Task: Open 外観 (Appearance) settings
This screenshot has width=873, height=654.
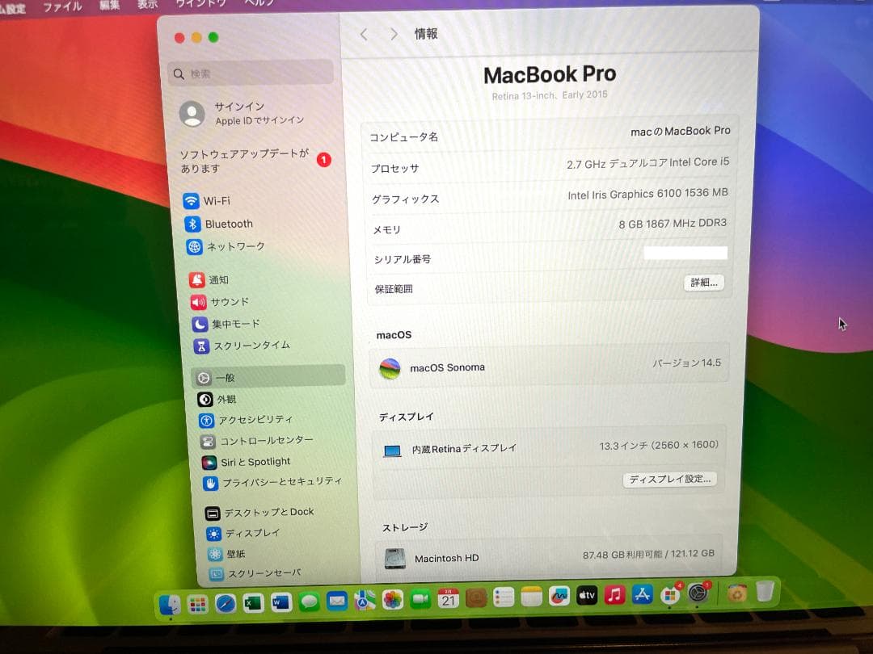Action: click(x=221, y=399)
